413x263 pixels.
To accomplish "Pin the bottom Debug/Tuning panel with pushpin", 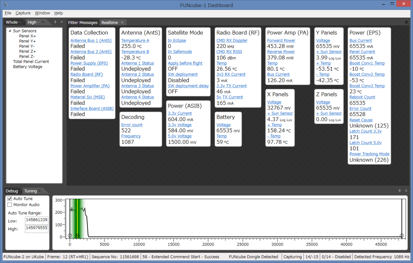I will (x=399, y=191).
